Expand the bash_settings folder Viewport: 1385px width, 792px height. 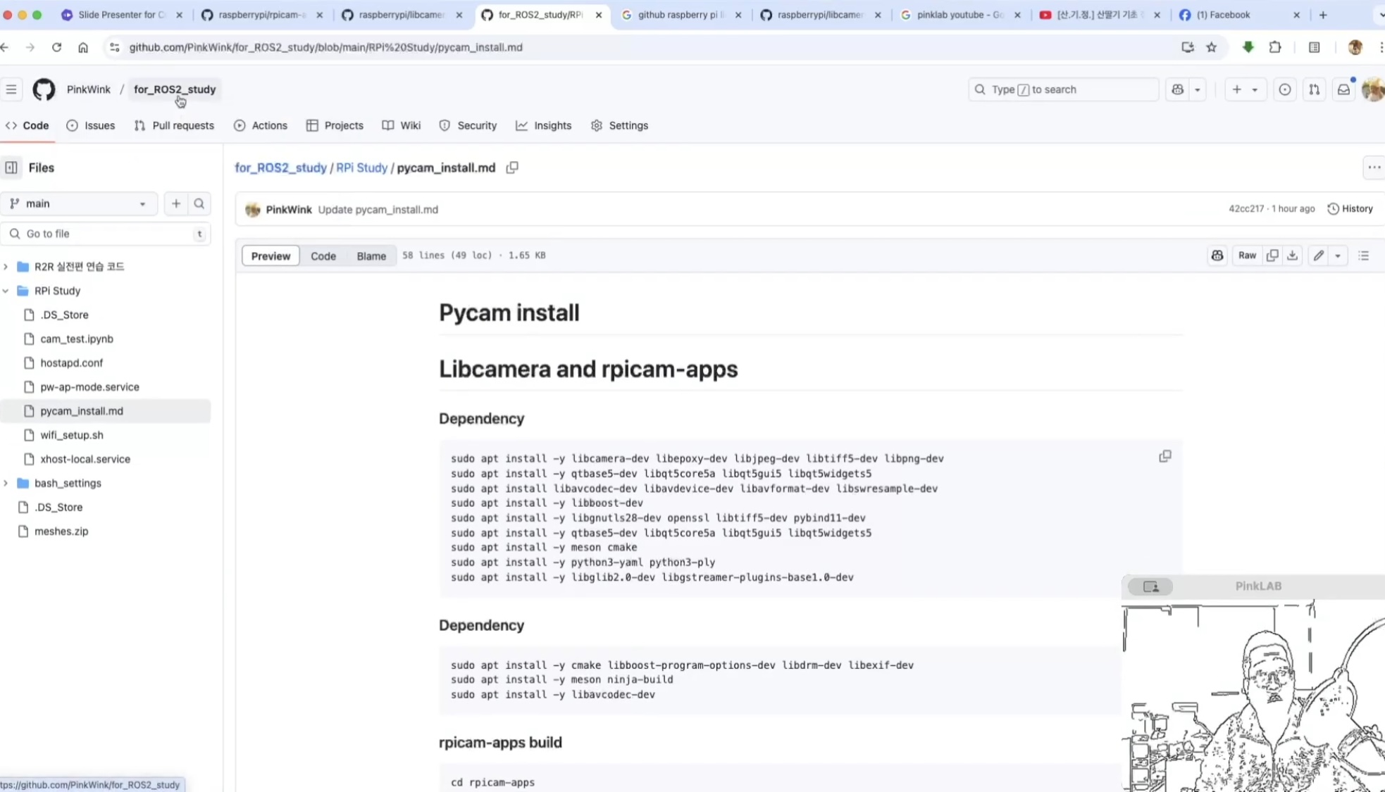coord(6,483)
